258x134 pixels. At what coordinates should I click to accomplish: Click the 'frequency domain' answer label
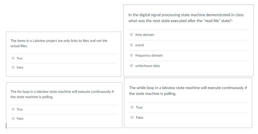coord(149,55)
